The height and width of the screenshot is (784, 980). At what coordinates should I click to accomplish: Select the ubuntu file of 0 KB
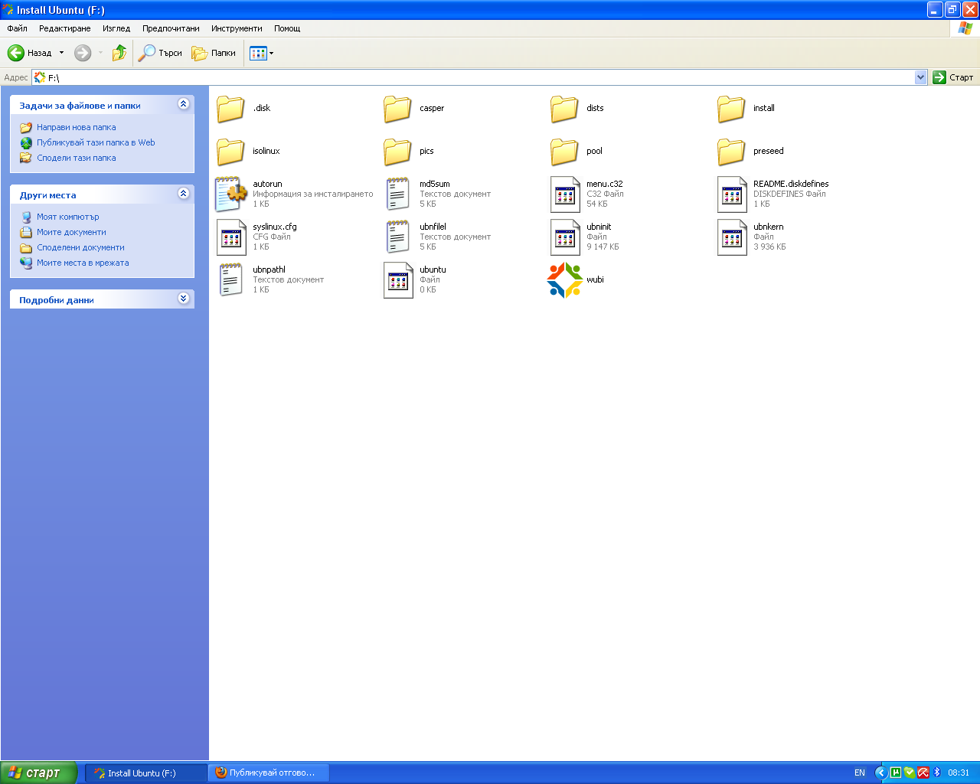(x=415, y=280)
